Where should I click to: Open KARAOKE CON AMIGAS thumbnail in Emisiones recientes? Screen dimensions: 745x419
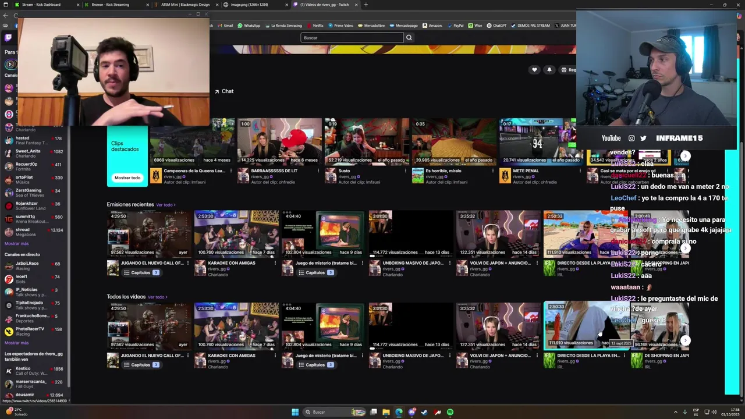[236, 234]
